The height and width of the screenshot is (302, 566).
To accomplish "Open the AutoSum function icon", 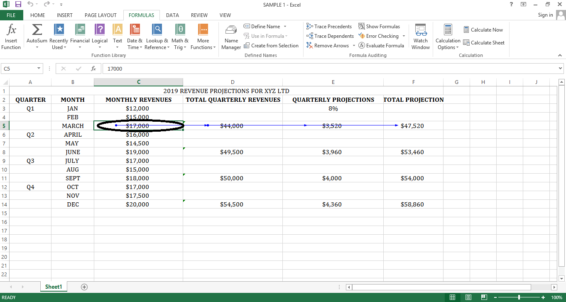I will pos(37,30).
